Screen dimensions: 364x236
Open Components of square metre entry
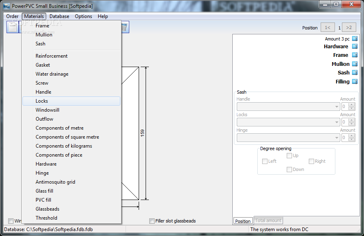[x=71, y=137]
